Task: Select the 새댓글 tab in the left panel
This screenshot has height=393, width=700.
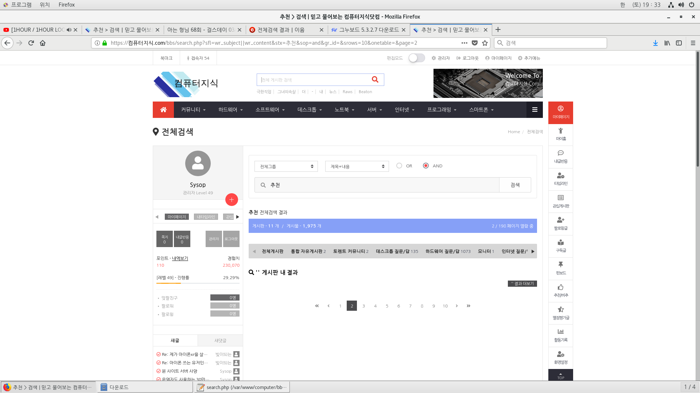Action: [220, 340]
